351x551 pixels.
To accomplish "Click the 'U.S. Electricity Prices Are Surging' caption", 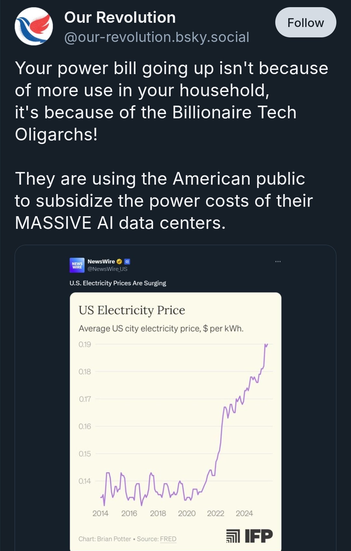I will coord(118,283).
